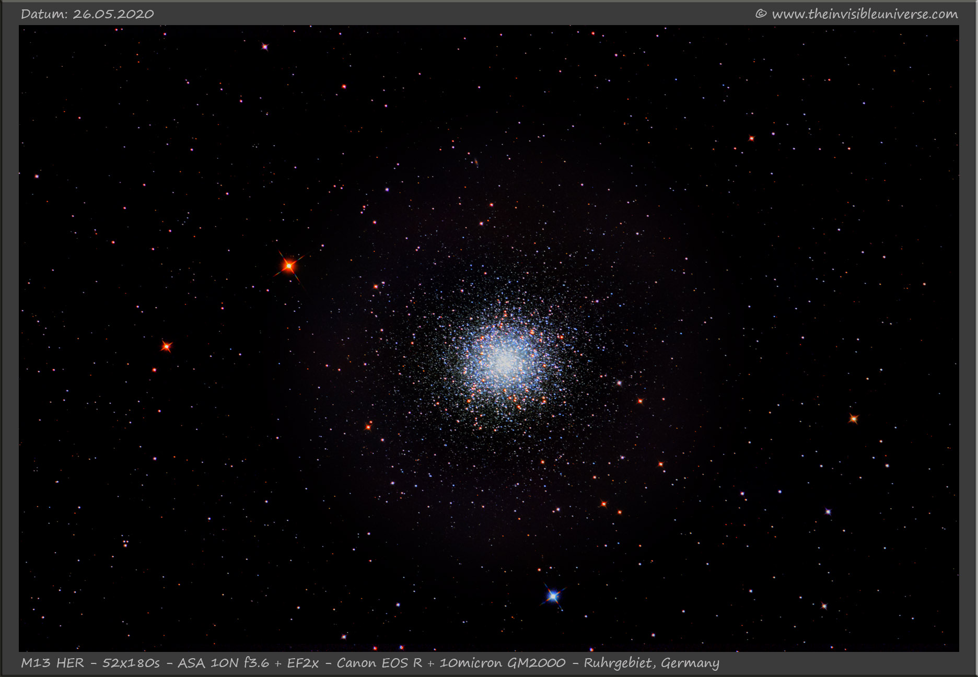Click the copyright symbol before the website URL
The image size is (978, 677).
point(761,14)
